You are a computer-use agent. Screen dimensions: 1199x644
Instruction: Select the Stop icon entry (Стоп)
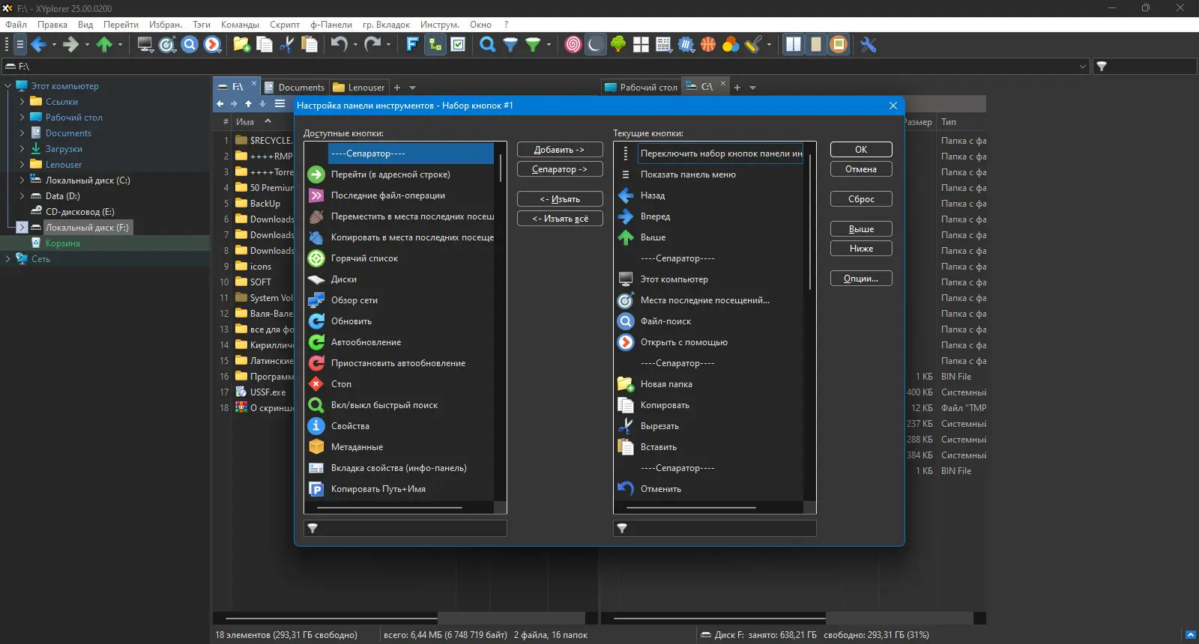coord(316,384)
